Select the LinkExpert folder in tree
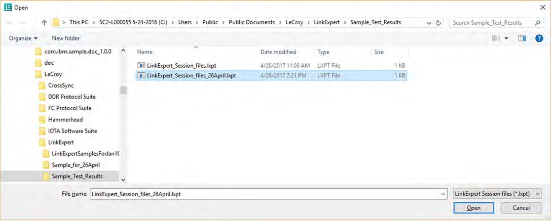Viewport: 551px width, 221px height. pos(61,142)
